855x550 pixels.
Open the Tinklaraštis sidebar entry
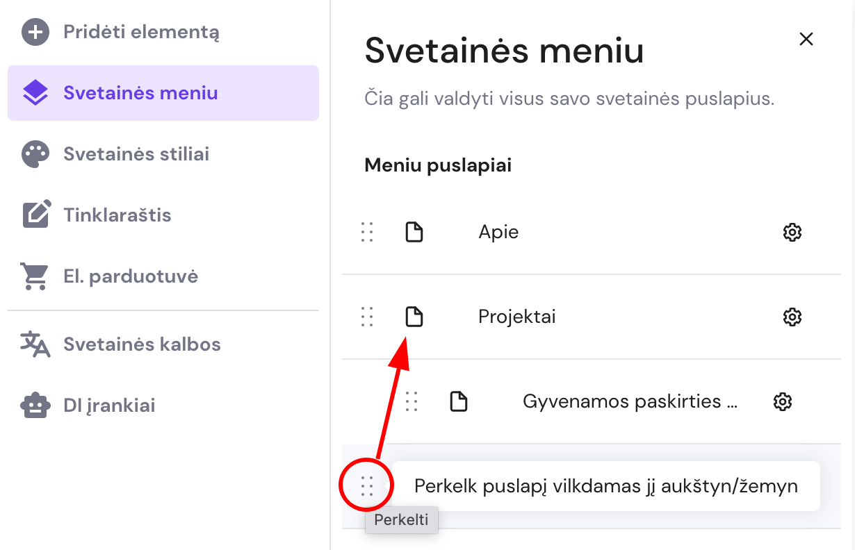click(117, 215)
